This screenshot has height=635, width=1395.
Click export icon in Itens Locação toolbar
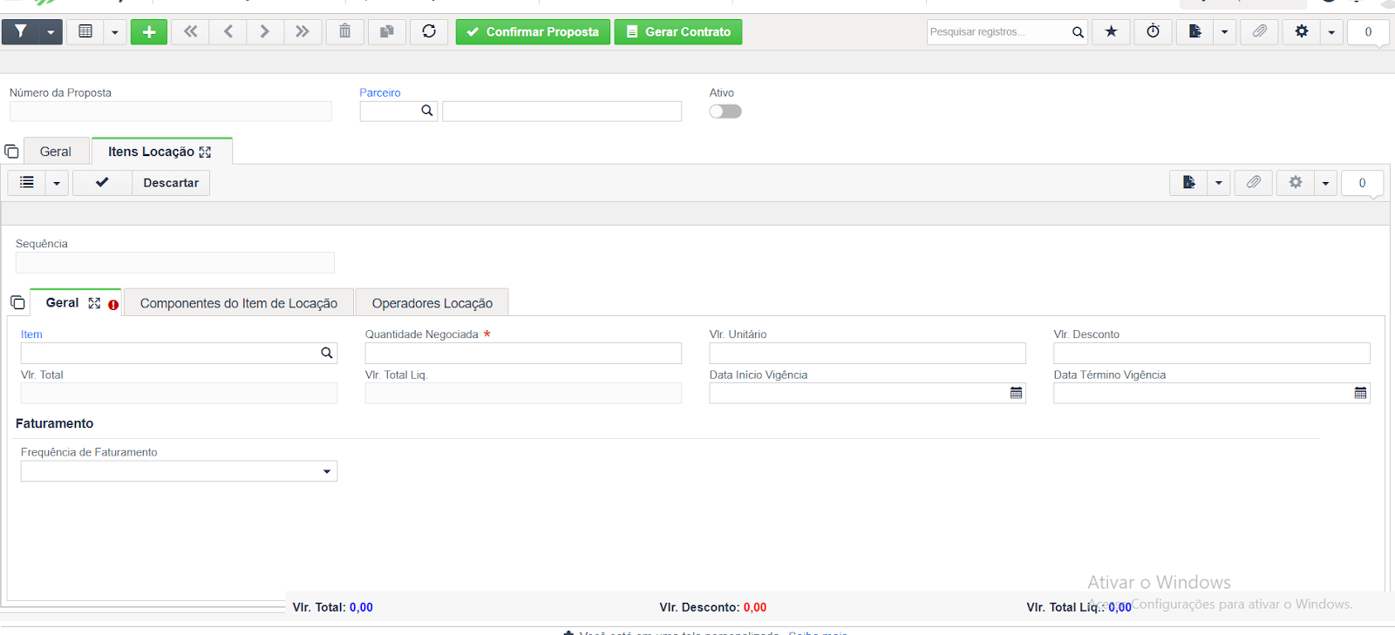1189,183
